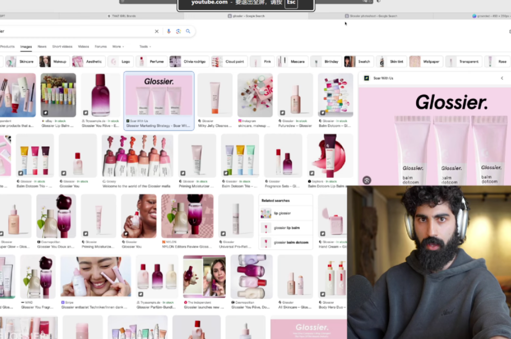This screenshot has height=339, width=511.
Task: Click the Soar With Us site icon
Action: (366, 78)
